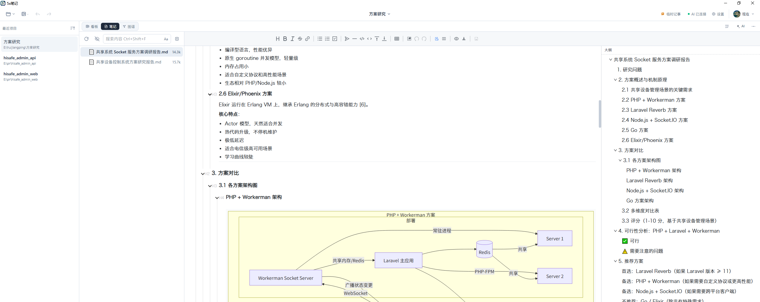Open the folder dropdown in the top bar
The image size is (760, 302).
(10, 14)
